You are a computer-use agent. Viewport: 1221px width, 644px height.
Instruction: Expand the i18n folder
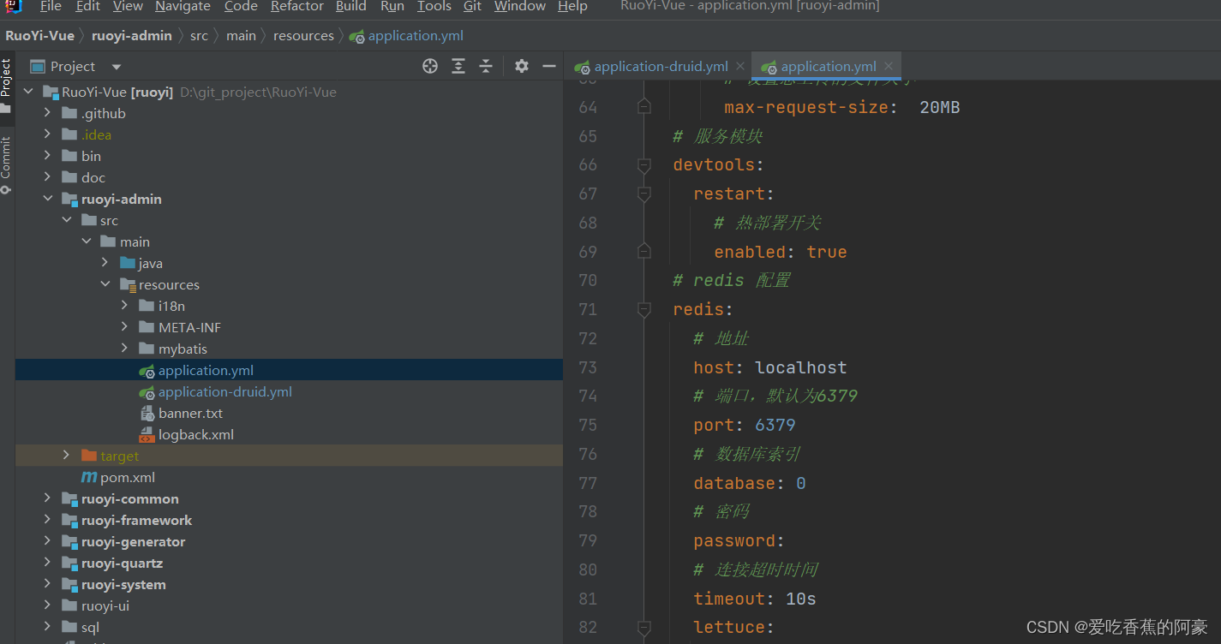click(125, 306)
